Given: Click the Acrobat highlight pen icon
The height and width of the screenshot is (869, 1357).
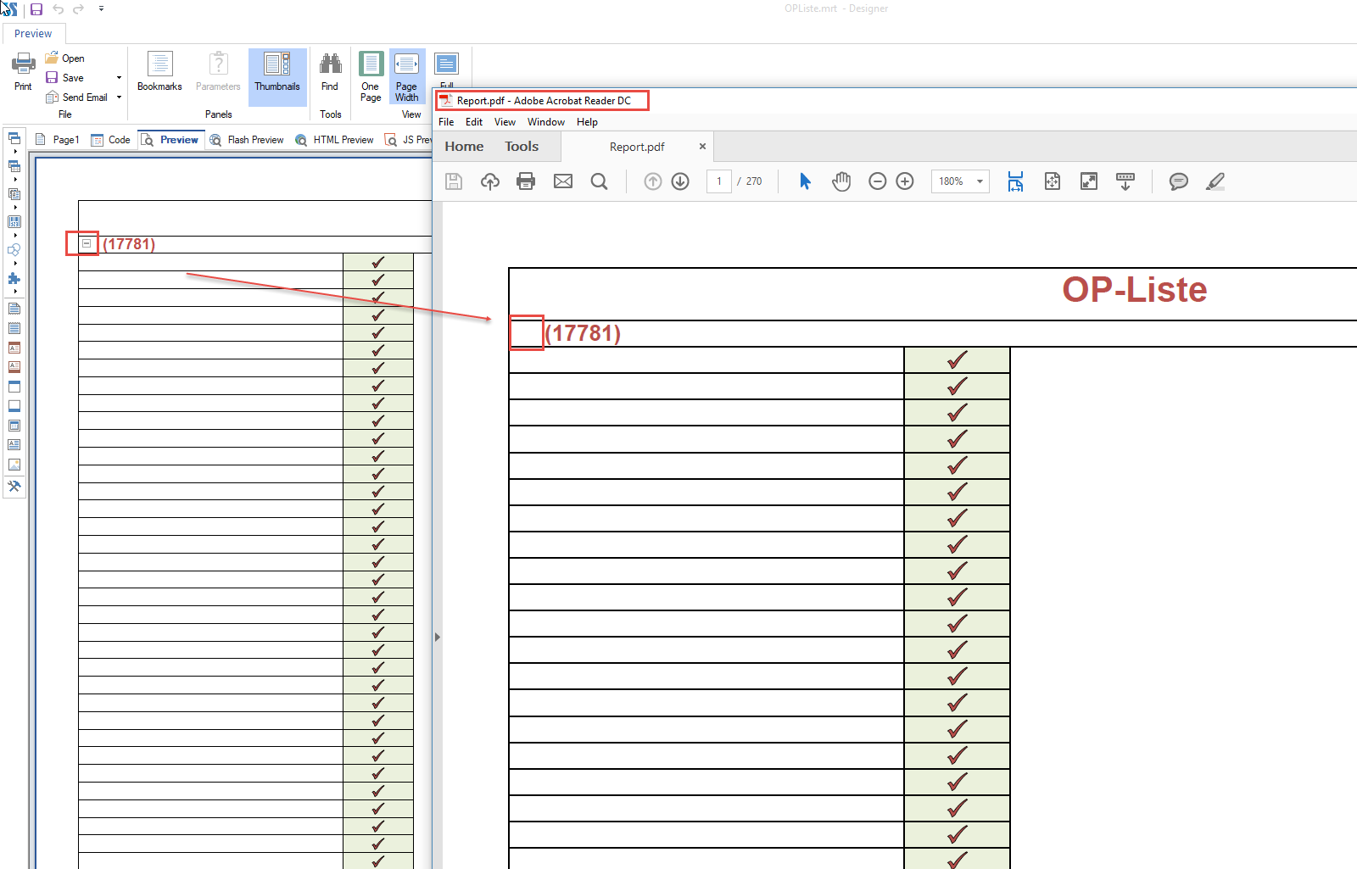Looking at the screenshot, I should coord(1215,181).
